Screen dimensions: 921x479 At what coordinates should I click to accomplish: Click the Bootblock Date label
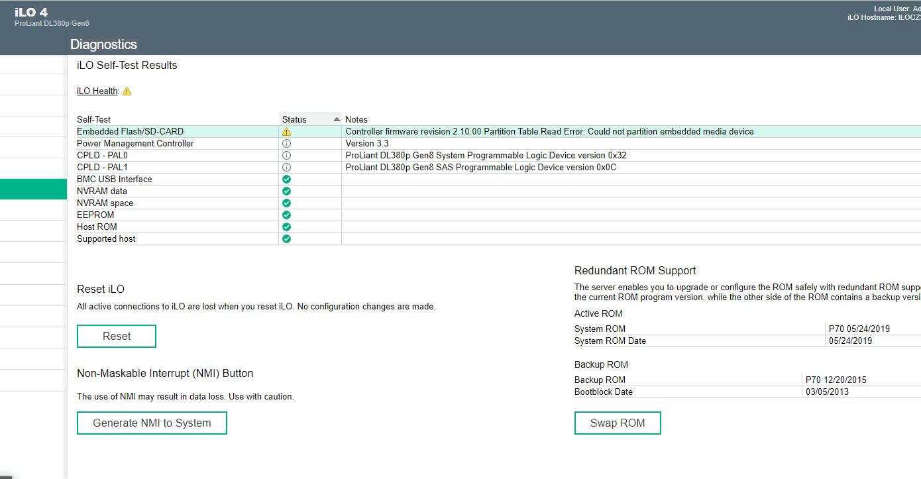coord(604,392)
